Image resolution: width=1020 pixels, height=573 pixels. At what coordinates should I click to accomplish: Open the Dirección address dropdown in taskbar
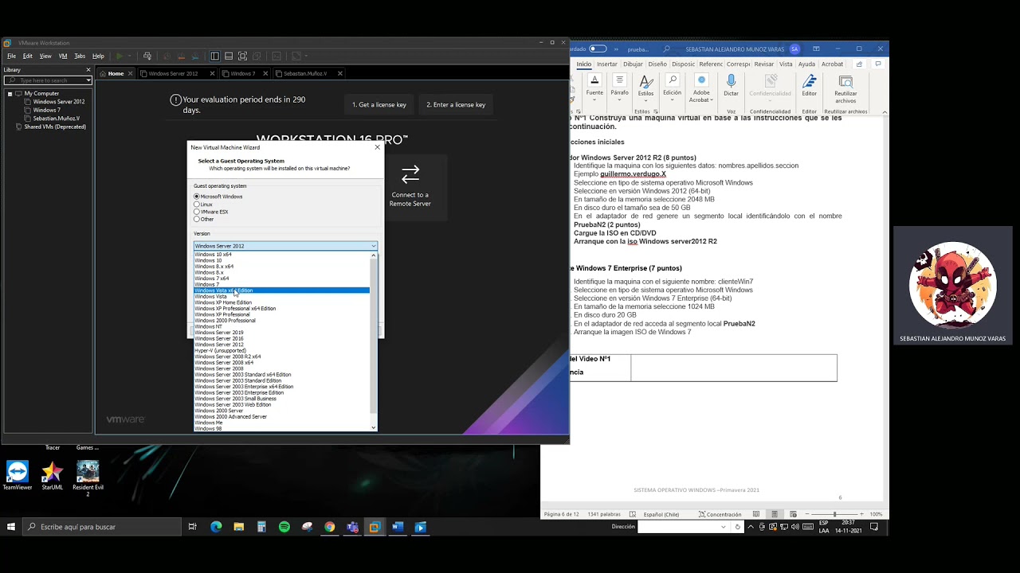coord(724,527)
